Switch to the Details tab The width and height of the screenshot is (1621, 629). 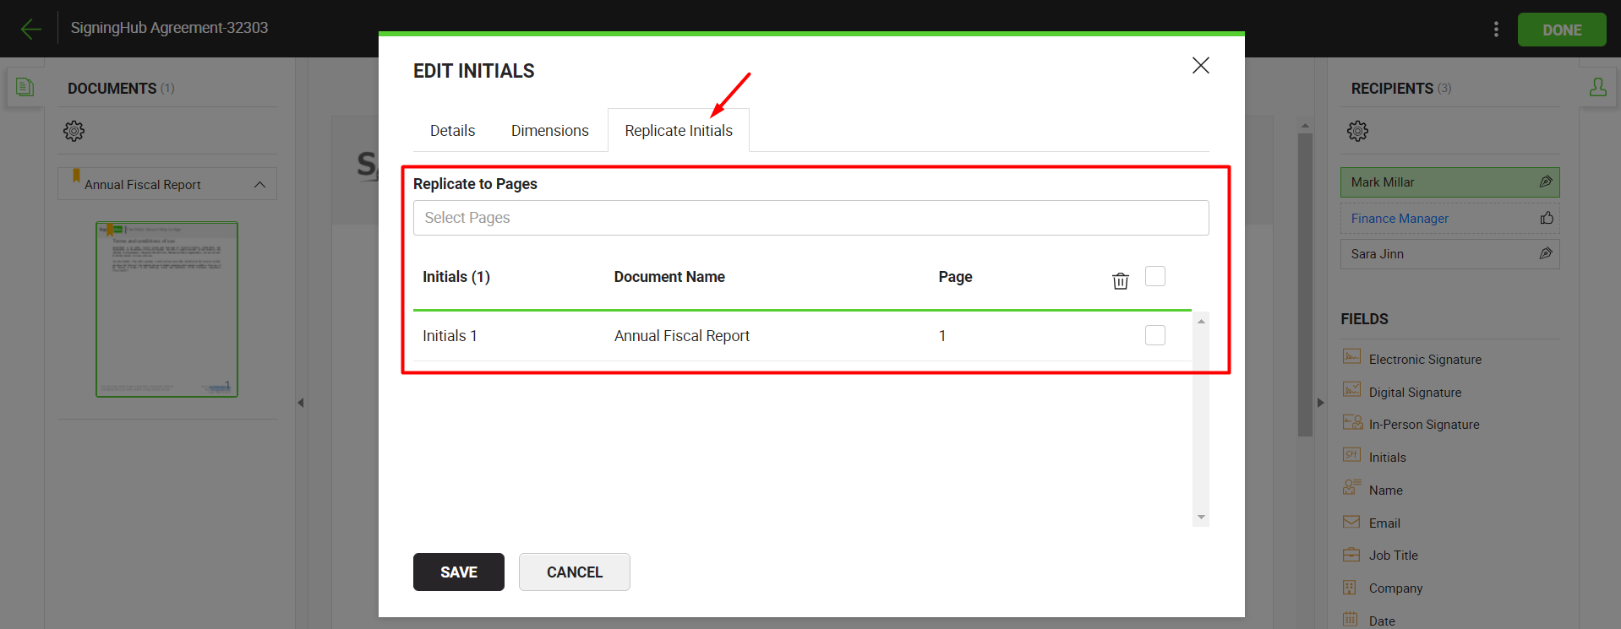[452, 131]
